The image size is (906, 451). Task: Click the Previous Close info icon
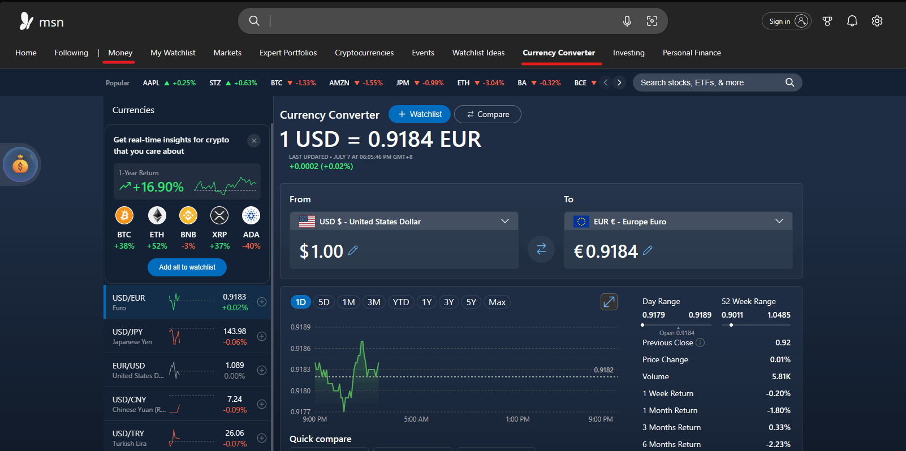point(700,342)
